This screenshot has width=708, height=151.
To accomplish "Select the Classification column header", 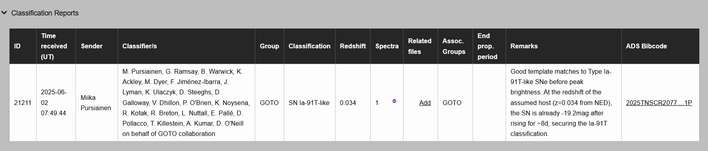I will point(310,46).
